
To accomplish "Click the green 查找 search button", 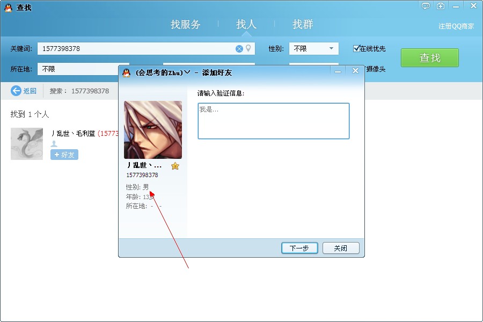I will click(x=429, y=58).
